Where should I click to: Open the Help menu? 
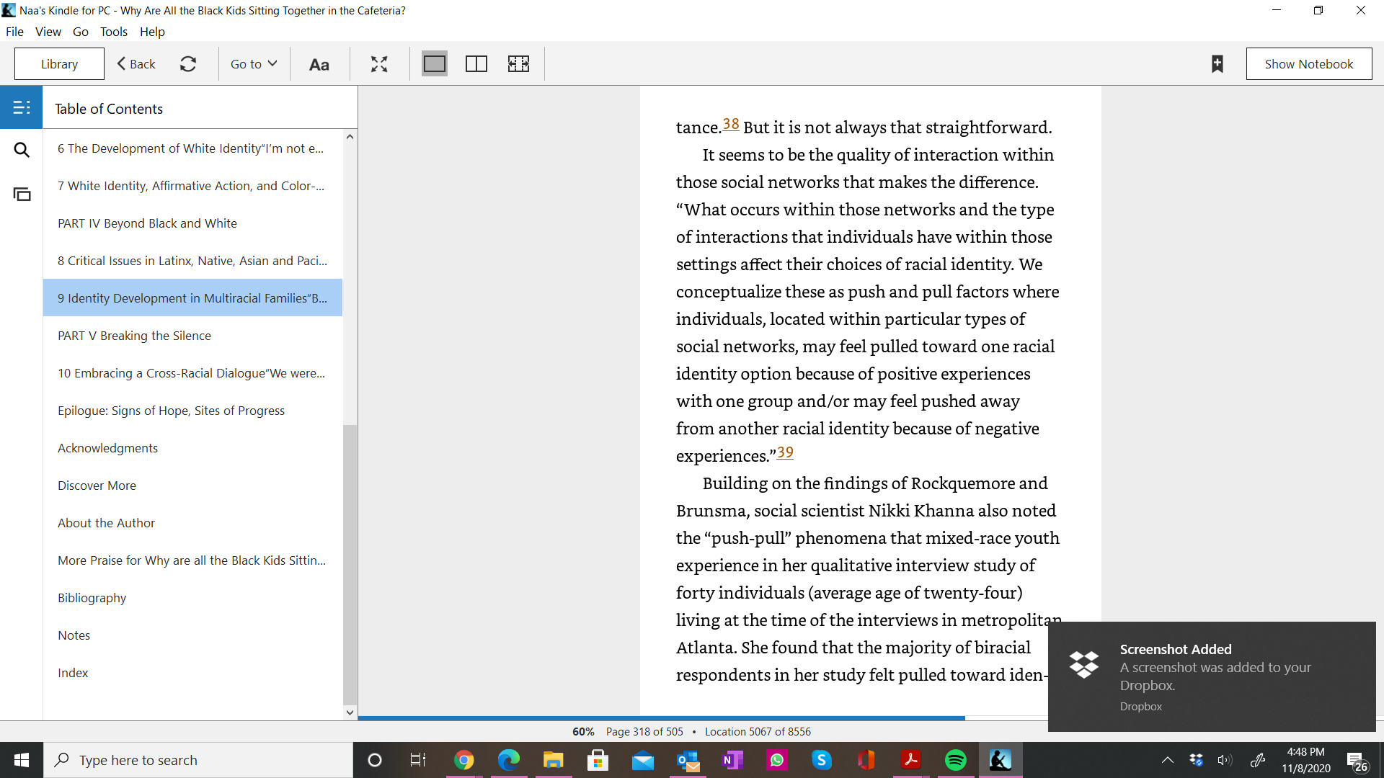(152, 32)
